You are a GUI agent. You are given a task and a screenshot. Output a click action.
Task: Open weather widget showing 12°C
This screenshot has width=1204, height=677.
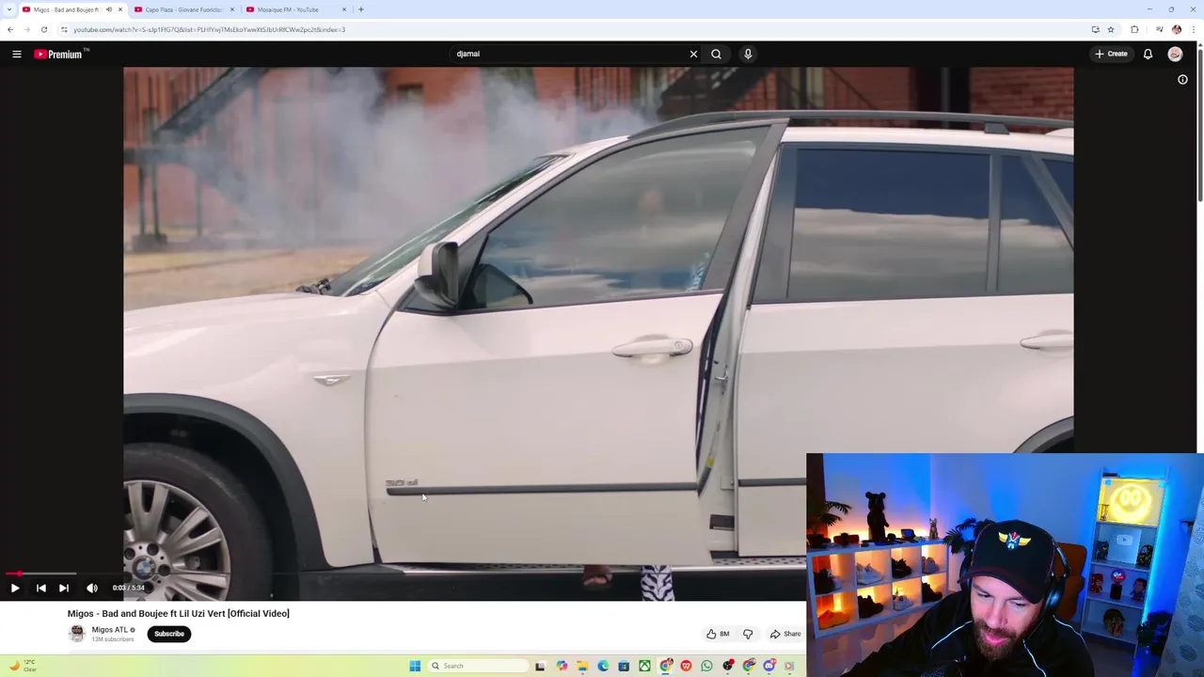point(23,666)
